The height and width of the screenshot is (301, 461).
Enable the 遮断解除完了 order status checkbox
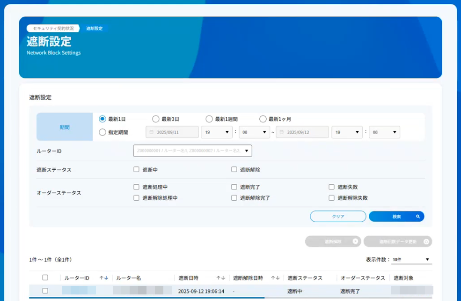[234, 198]
